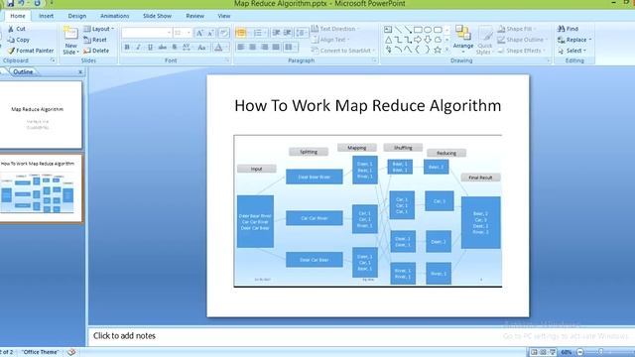Switch to the Outline pane tab
This screenshot has height=357, width=635.
(x=23, y=71)
